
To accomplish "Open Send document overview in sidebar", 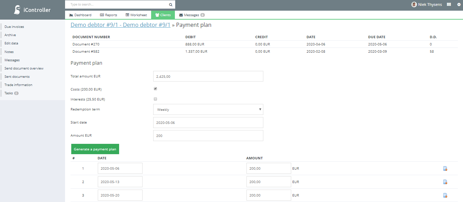I will click(24, 68).
